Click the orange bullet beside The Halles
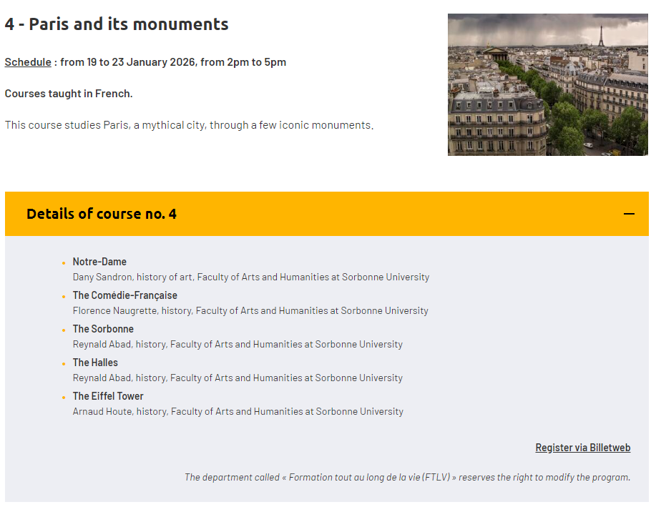This screenshot has width=651, height=507. 64,364
